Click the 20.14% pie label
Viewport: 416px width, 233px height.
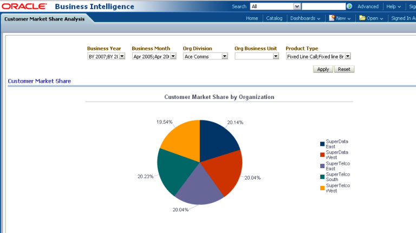coord(235,122)
